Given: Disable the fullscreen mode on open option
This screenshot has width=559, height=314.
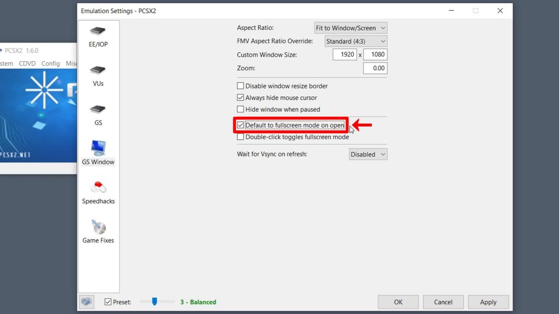Looking at the screenshot, I should (x=240, y=125).
